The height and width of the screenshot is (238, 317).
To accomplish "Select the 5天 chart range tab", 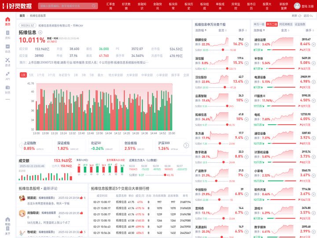I will pyautogui.click(x=31, y=75).
